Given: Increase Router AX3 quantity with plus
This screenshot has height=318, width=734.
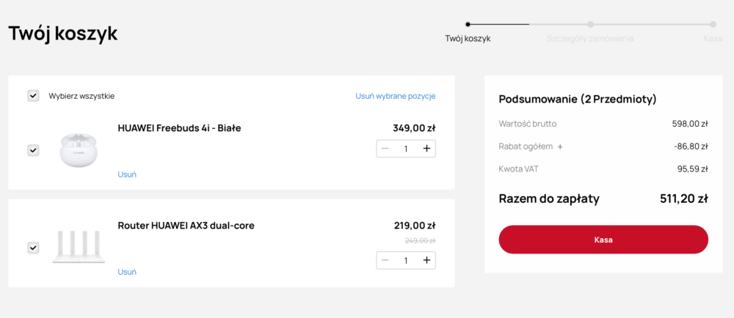Looking at the screenshot, I should [x=426, y=261].
